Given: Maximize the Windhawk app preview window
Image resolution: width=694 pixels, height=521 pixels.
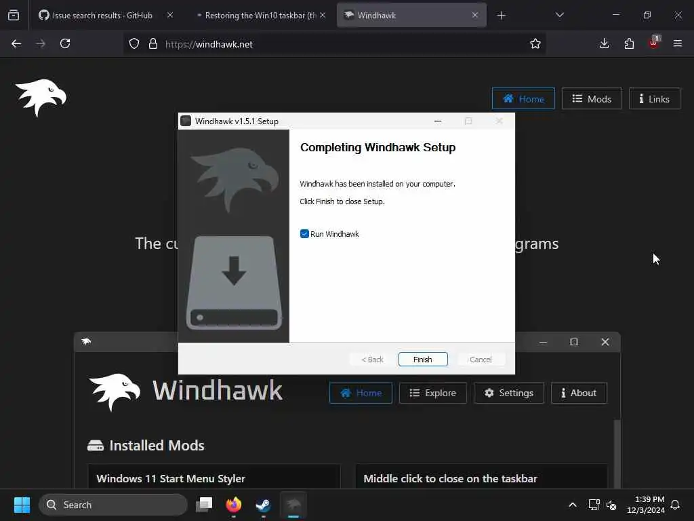Looking at the screenshot, I should pyautogui.click(x=574, y=342).
